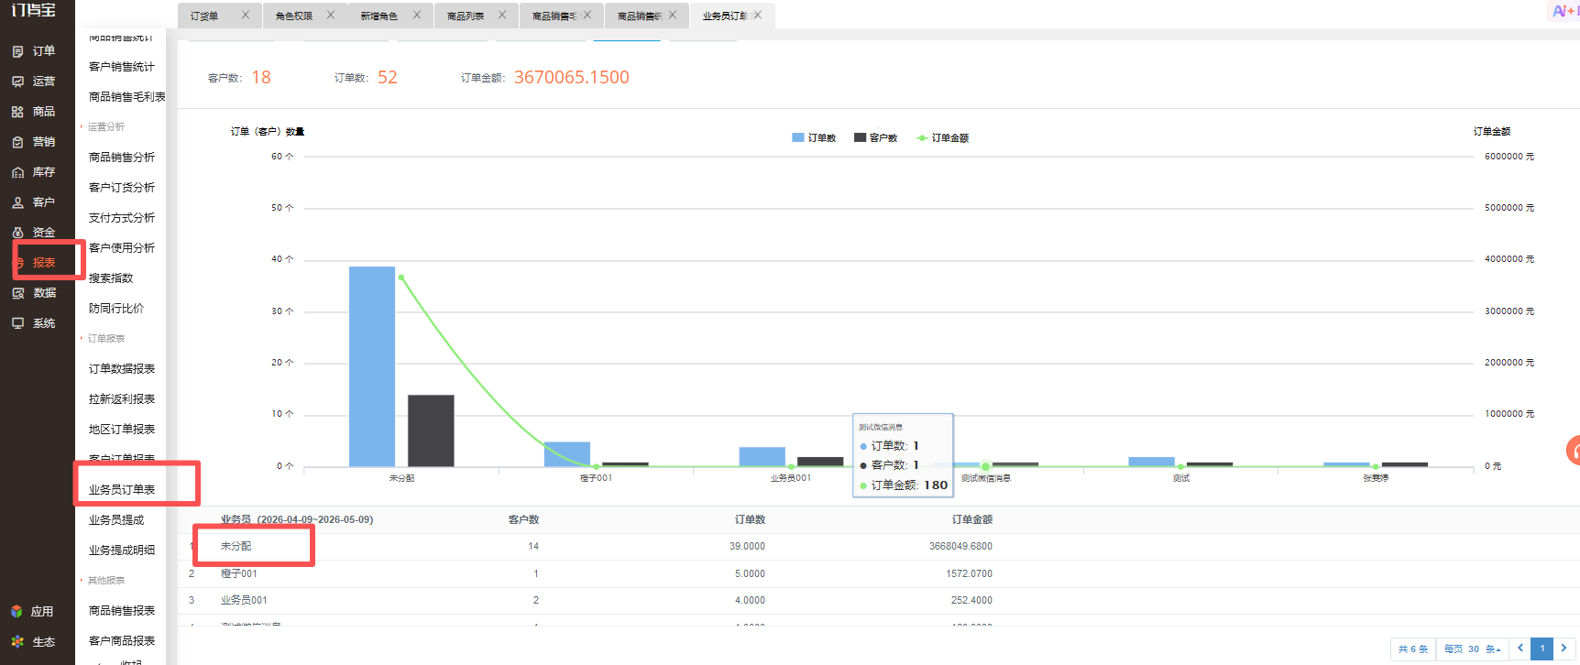Viewport: 1580px width, 665px height.
Task: Open the 系统 sidebar module
Action: pos(34,323)
